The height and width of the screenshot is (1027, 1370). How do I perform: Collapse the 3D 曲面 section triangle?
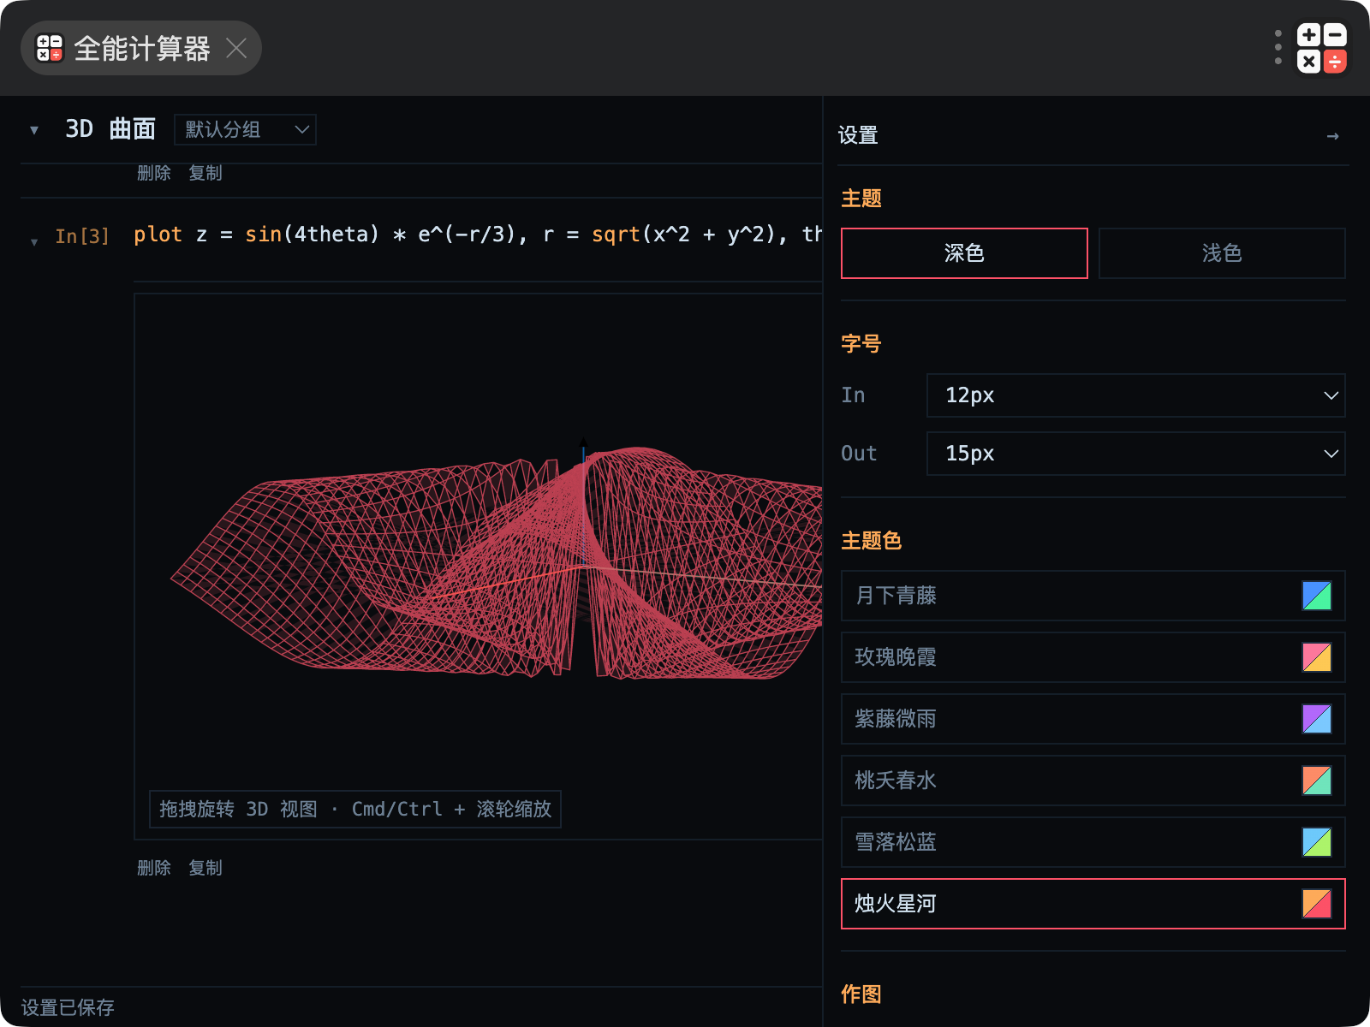(x=34, y=130)
